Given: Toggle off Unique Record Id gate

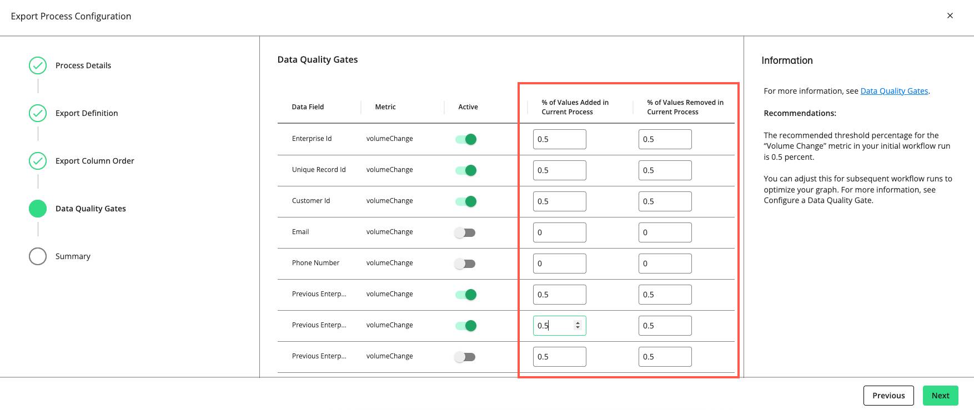Looking at the screenshot, I should pyautogui.click(x=466, y=170).
